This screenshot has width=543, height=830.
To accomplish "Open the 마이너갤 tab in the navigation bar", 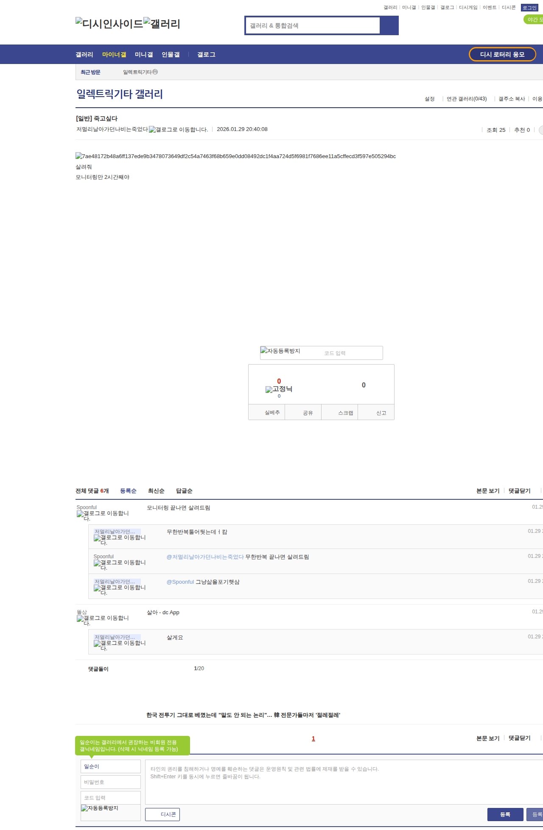I will click(x=114, y=55).
